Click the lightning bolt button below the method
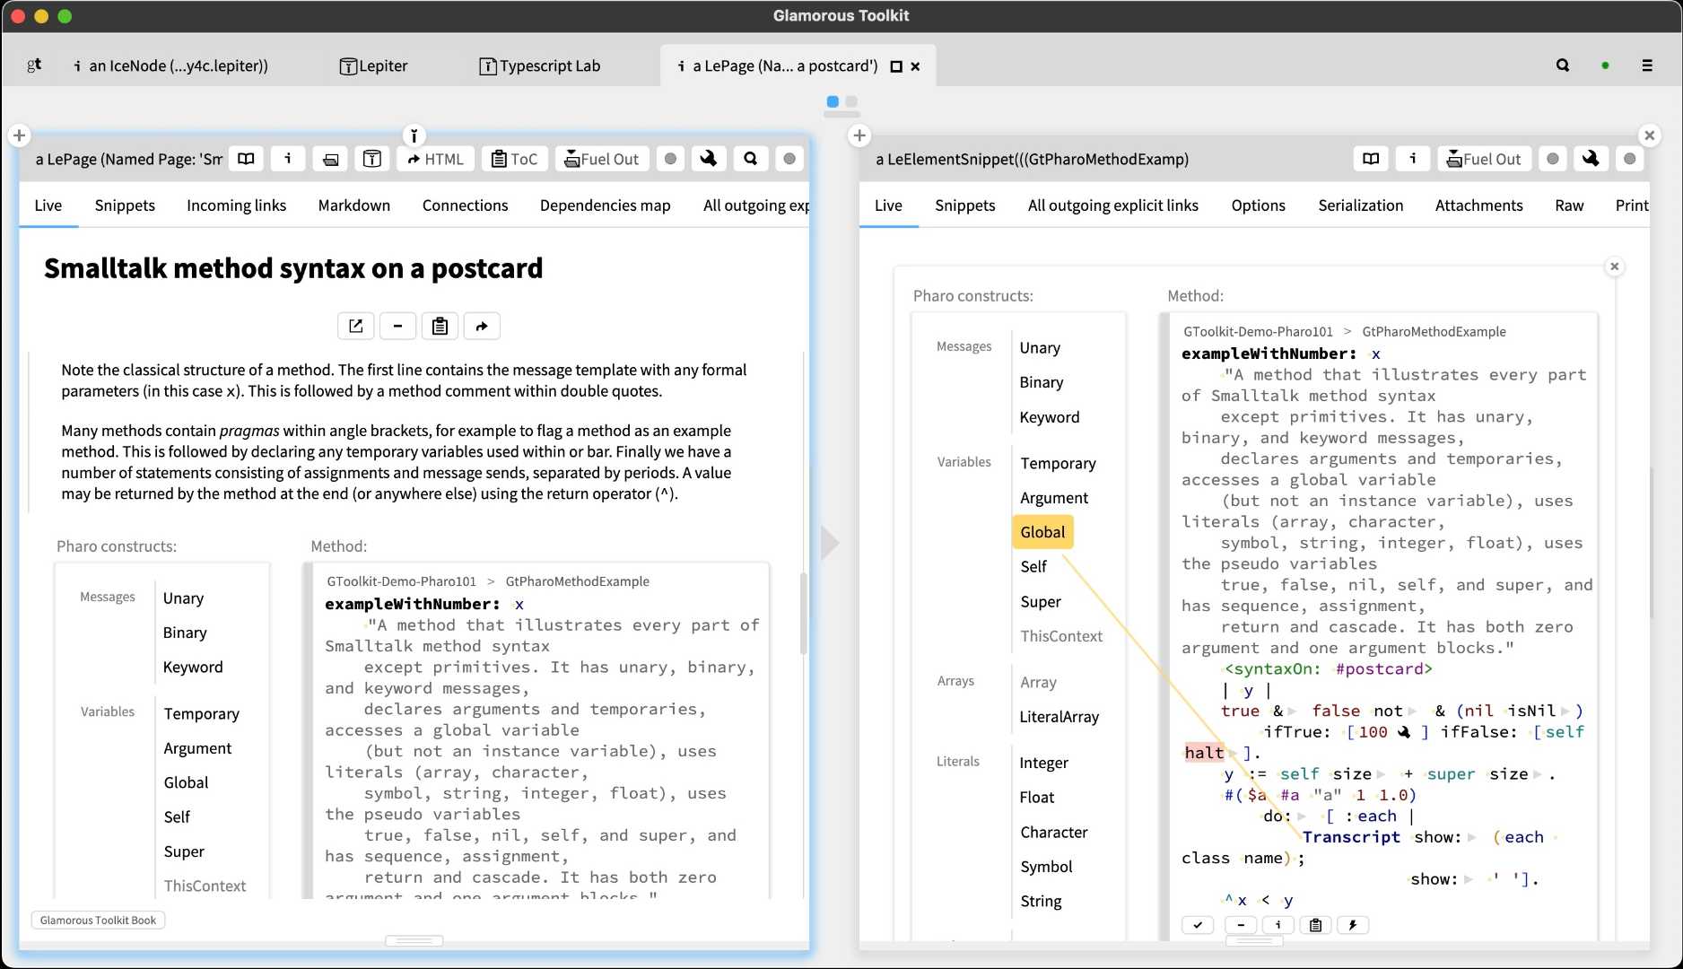This screenshot has width=1683, height=969. click(1353, 925)
